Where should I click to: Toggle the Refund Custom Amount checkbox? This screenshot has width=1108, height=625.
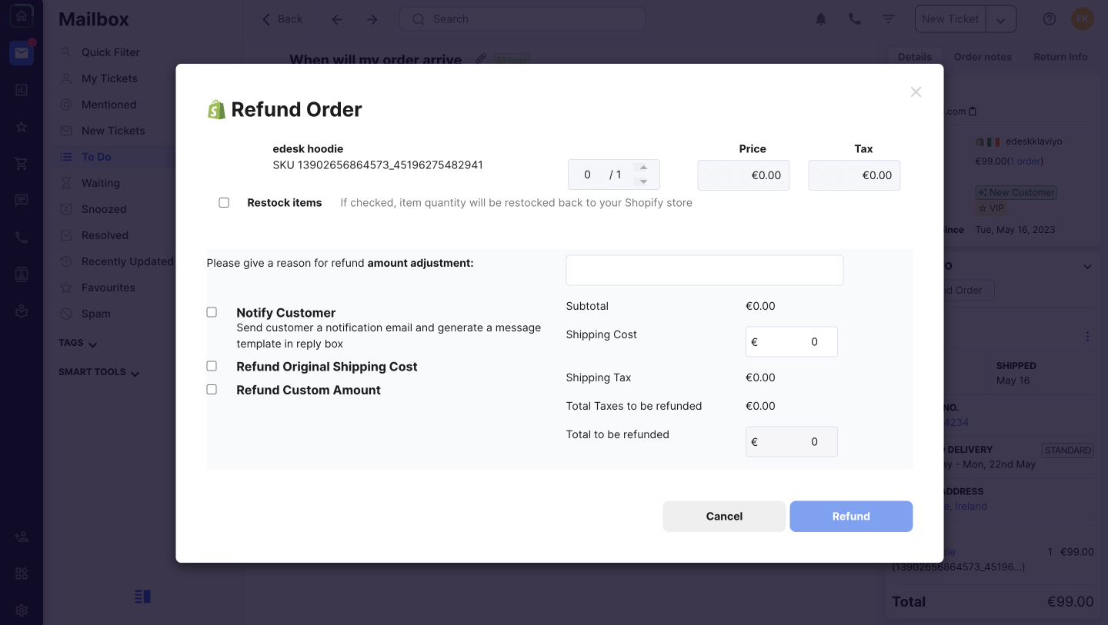pos(212,390)
